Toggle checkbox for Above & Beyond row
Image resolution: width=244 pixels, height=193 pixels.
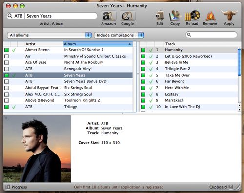[x=7, y=100]
